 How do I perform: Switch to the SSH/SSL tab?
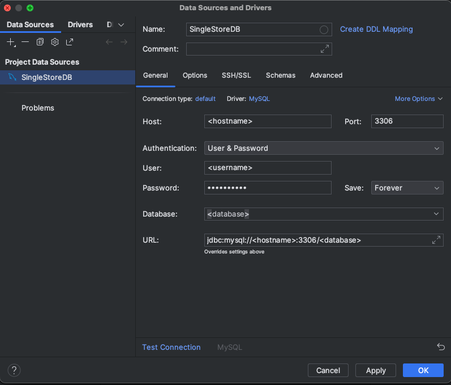(x=236, y=75)
